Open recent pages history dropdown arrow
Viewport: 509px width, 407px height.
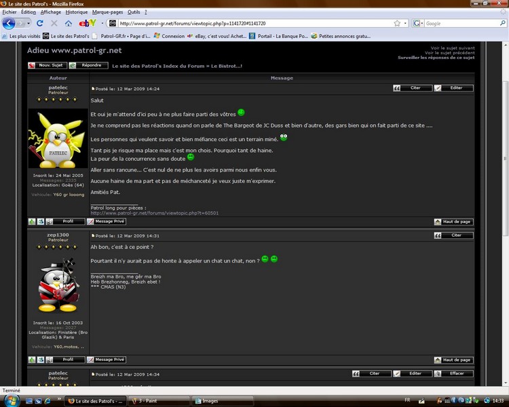(29, 23)
